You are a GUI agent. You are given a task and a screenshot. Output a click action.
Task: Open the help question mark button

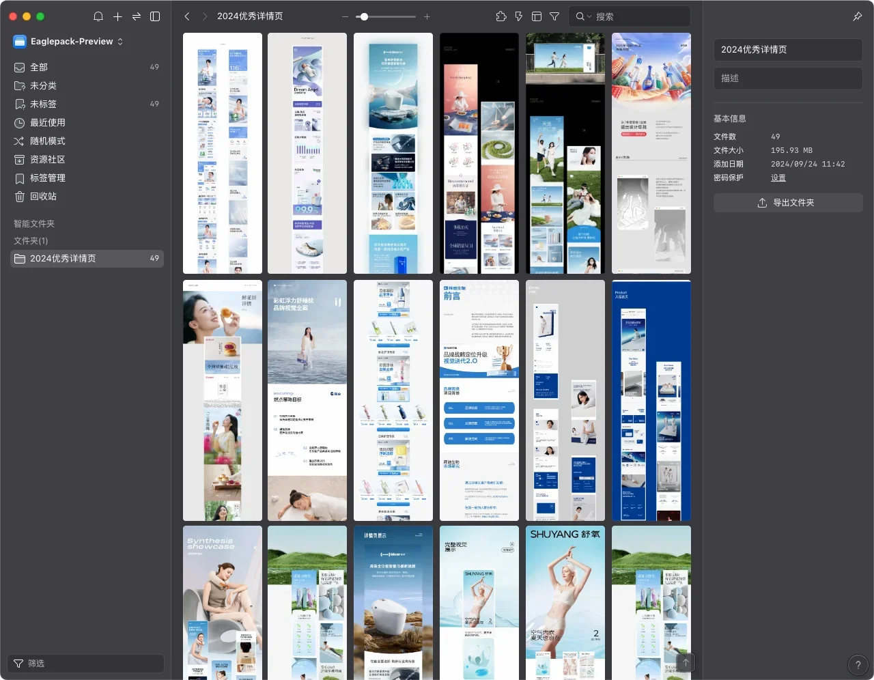point(858,665)
